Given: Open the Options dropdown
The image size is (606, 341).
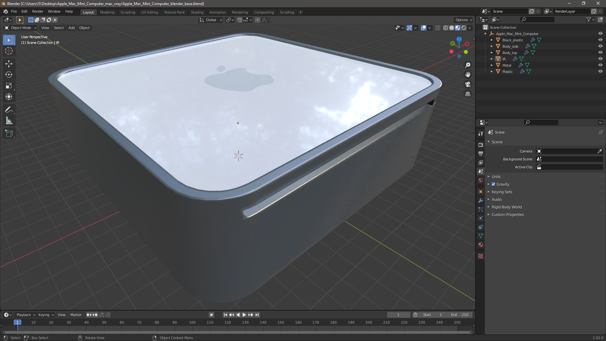Looking at the screenshot, I should click(464, 20).
